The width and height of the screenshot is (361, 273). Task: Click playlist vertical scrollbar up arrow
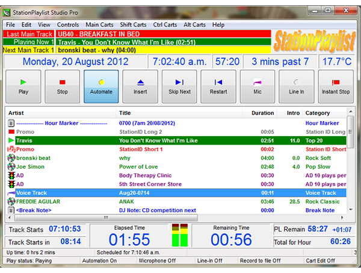click(351, 112)
